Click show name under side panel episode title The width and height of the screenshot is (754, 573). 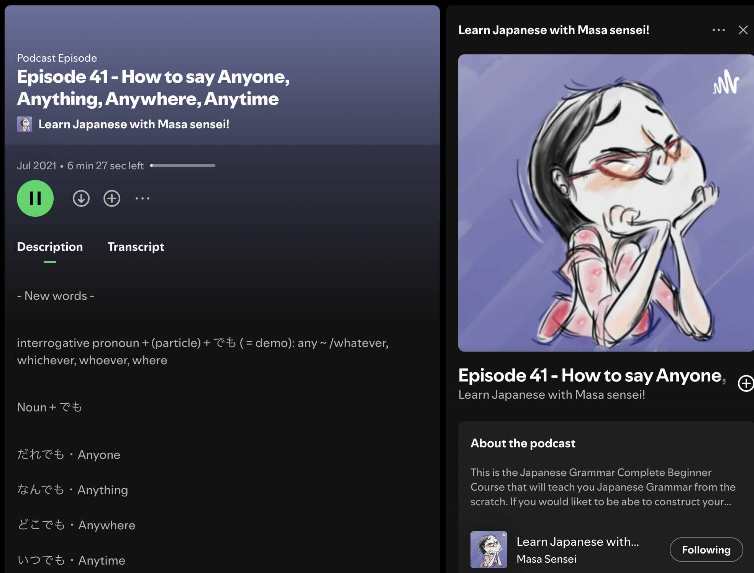(x=552, y=395)
